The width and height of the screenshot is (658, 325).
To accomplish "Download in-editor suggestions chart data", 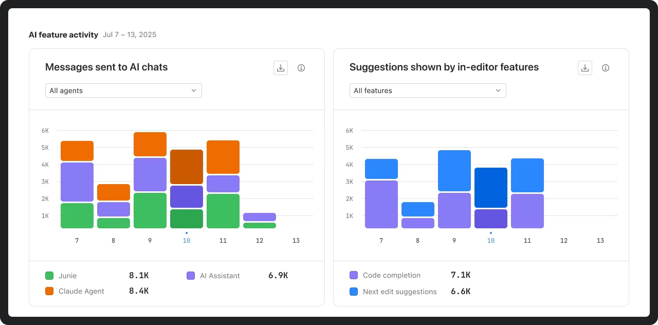I will pyautogui.click(x=585, y=68).
